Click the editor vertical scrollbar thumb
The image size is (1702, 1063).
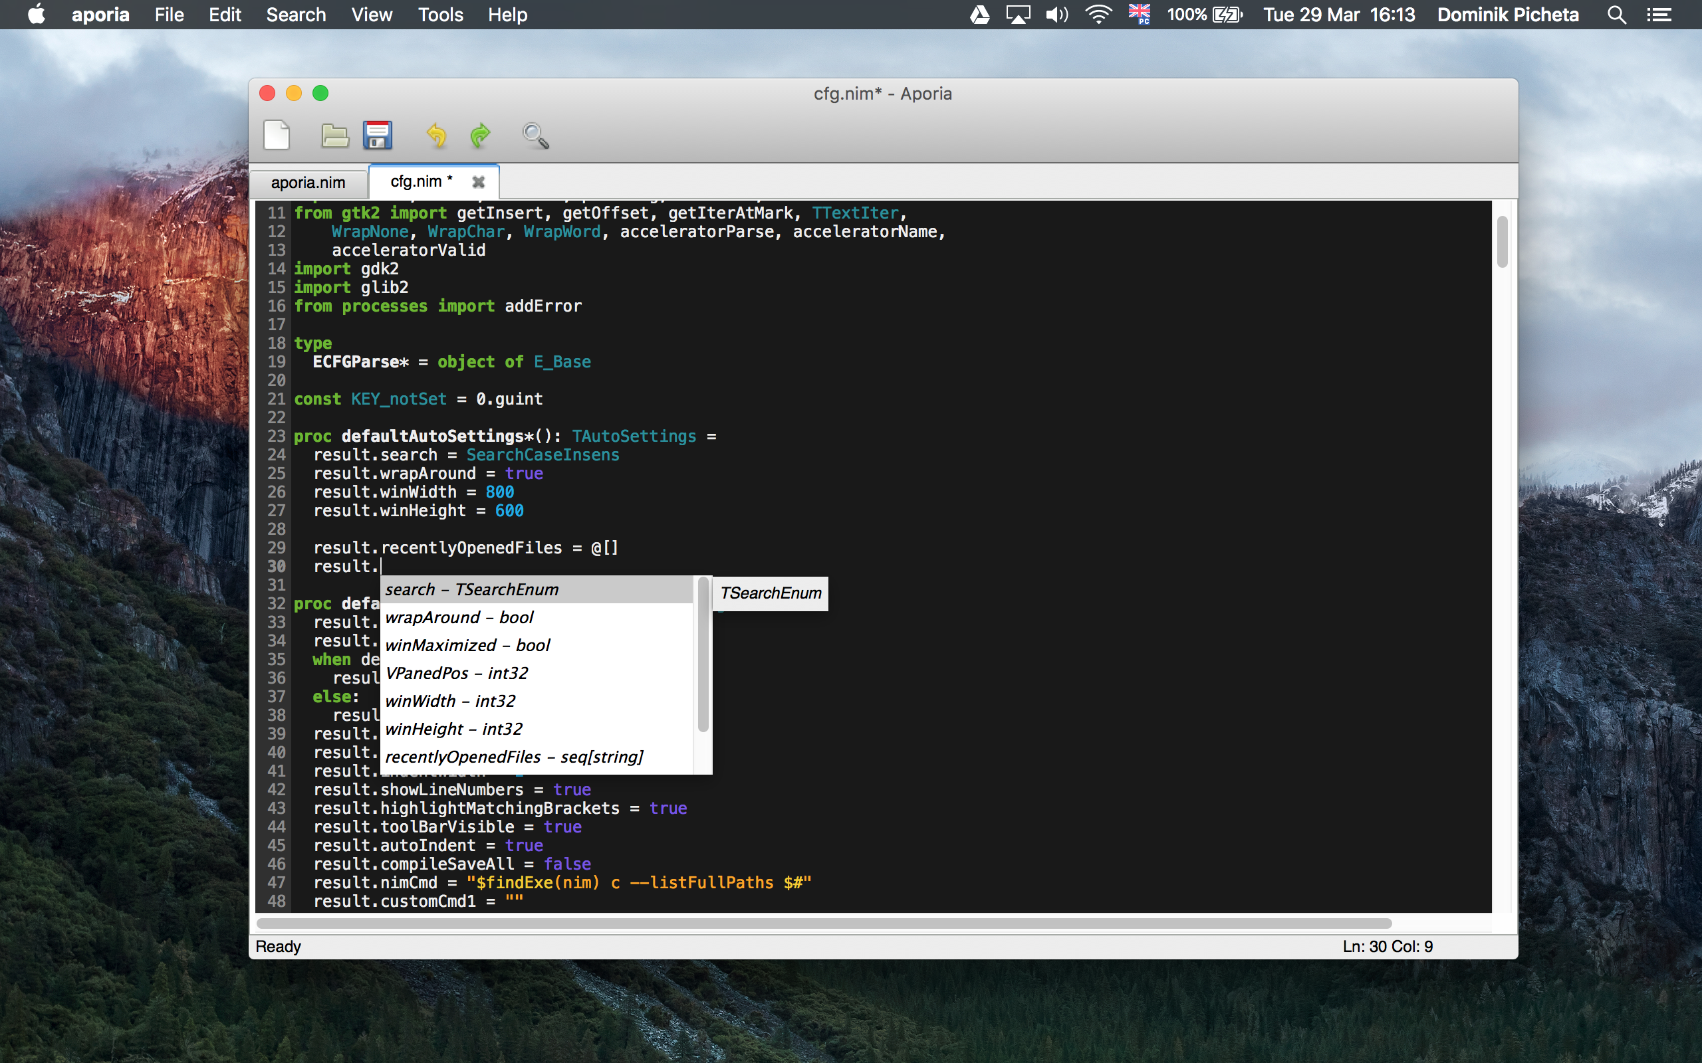1503,242
